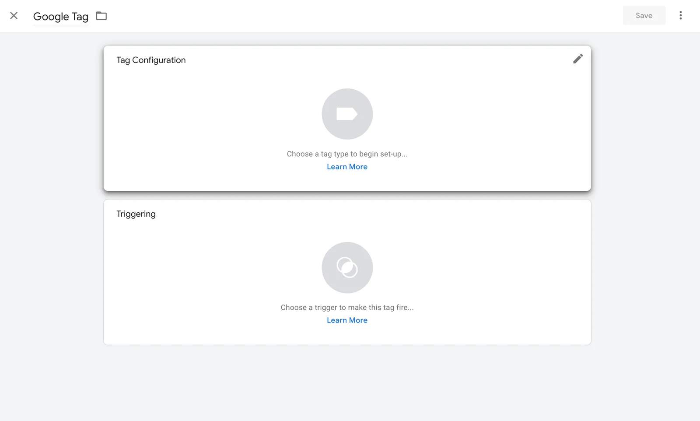Click 'Choose a tag type to begin set-up...' text

347,154
